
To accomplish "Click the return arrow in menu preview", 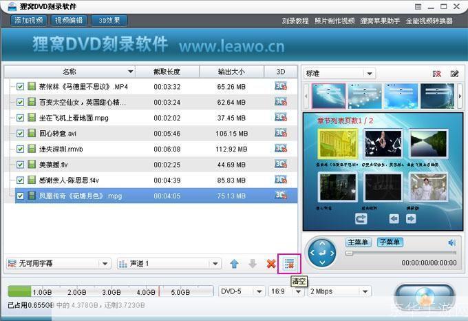I will pyautogui.click(x=361, y=219).
